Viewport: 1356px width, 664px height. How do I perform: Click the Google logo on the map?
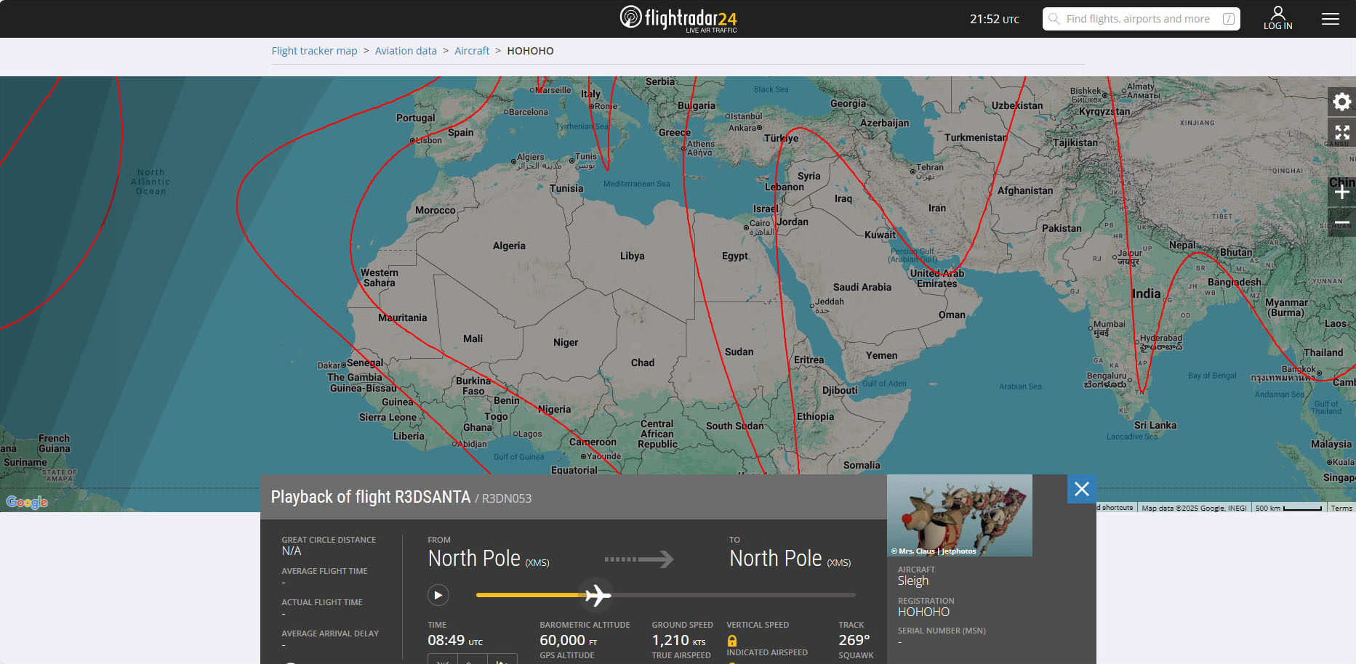(x=27, y=502)
